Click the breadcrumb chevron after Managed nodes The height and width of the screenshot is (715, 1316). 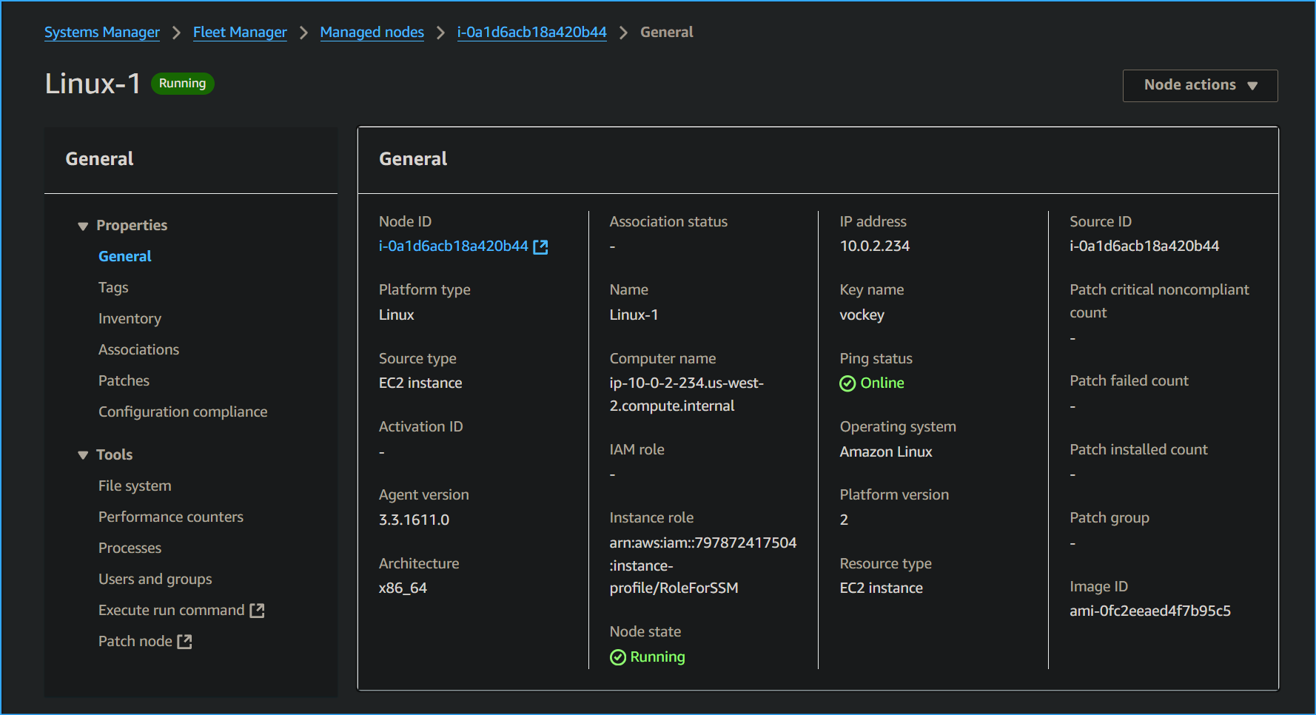440,33
